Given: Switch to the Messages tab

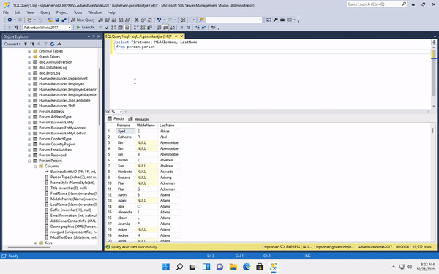Looking at the screenshot, I should click(139, 119).
